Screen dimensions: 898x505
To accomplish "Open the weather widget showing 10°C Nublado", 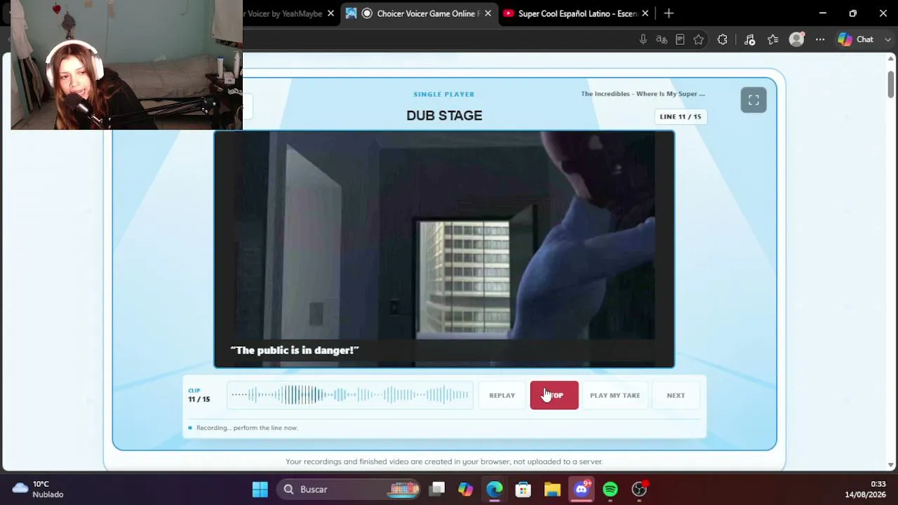I will tap(39, 489).
